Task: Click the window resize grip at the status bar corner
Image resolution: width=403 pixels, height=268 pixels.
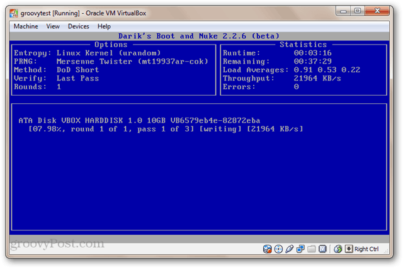Action: tap(386, 252)
